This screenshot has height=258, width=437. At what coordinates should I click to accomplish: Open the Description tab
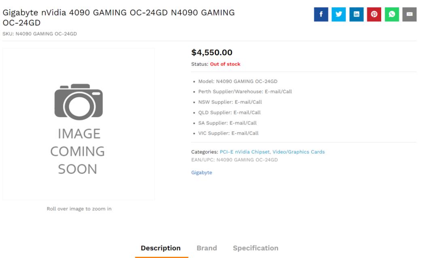[161, 248]
